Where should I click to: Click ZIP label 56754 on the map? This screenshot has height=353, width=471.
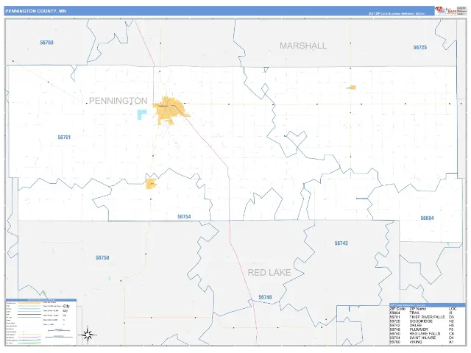tap(184, 216)
